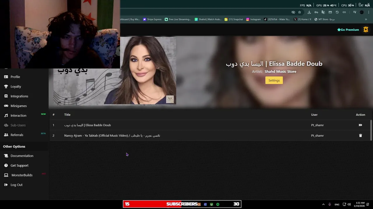
Task: Click the Sub-Users people icon
Action: 6,125
